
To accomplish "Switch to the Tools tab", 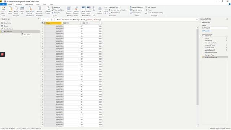I will click(44, 4).
